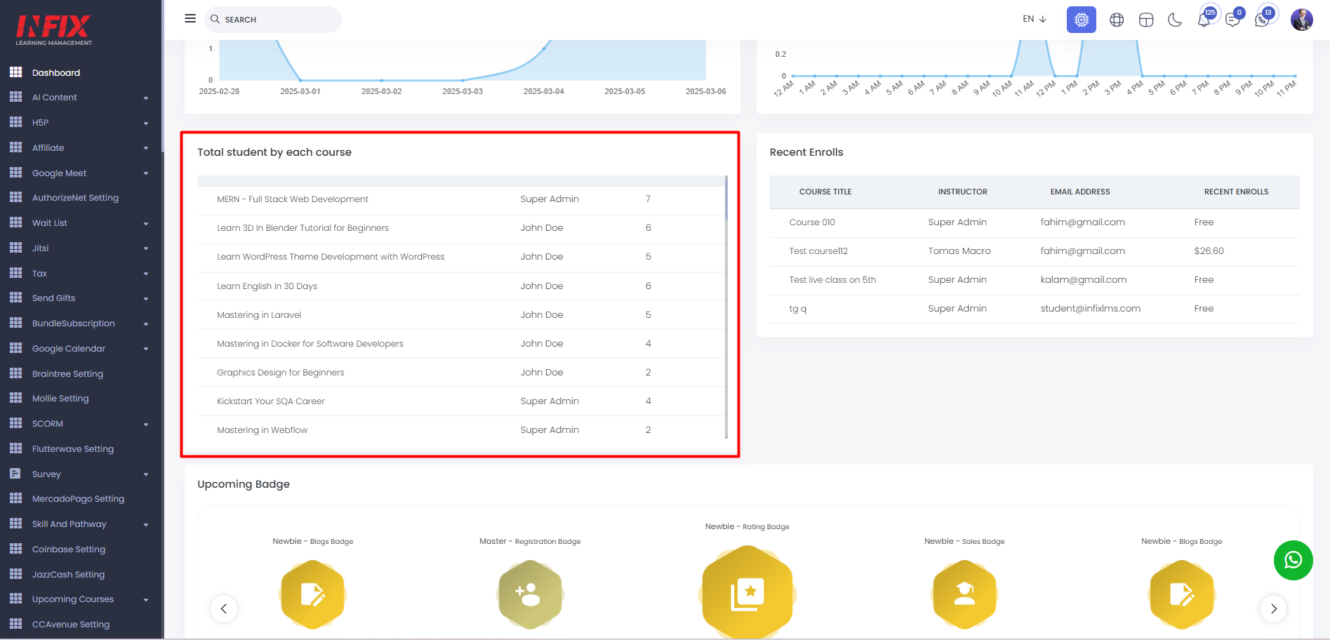Viewport: 1330px width, 640px height.
Task: Click the Newbie Sales Badge icon
Action: [964, 594]
